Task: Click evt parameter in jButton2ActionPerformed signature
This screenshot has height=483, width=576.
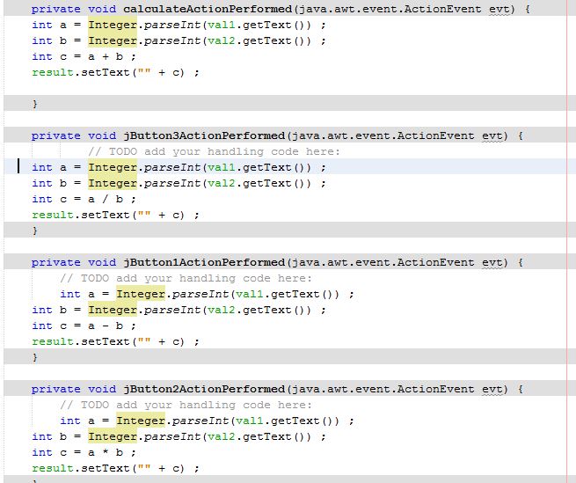Action: tap(492, 389)
